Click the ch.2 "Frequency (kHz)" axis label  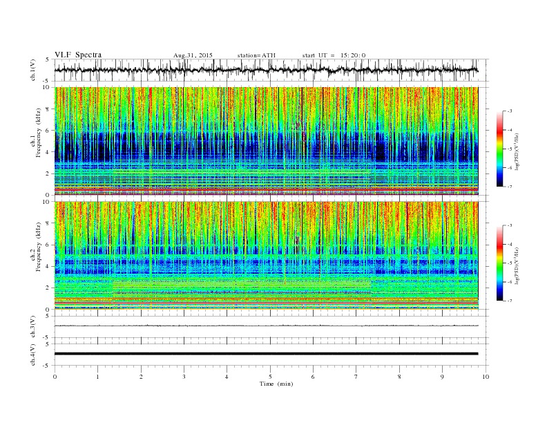[38, 247]
